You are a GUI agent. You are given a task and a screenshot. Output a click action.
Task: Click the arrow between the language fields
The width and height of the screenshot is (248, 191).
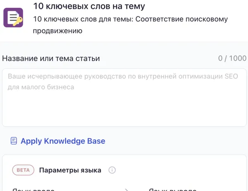[127, 190]
